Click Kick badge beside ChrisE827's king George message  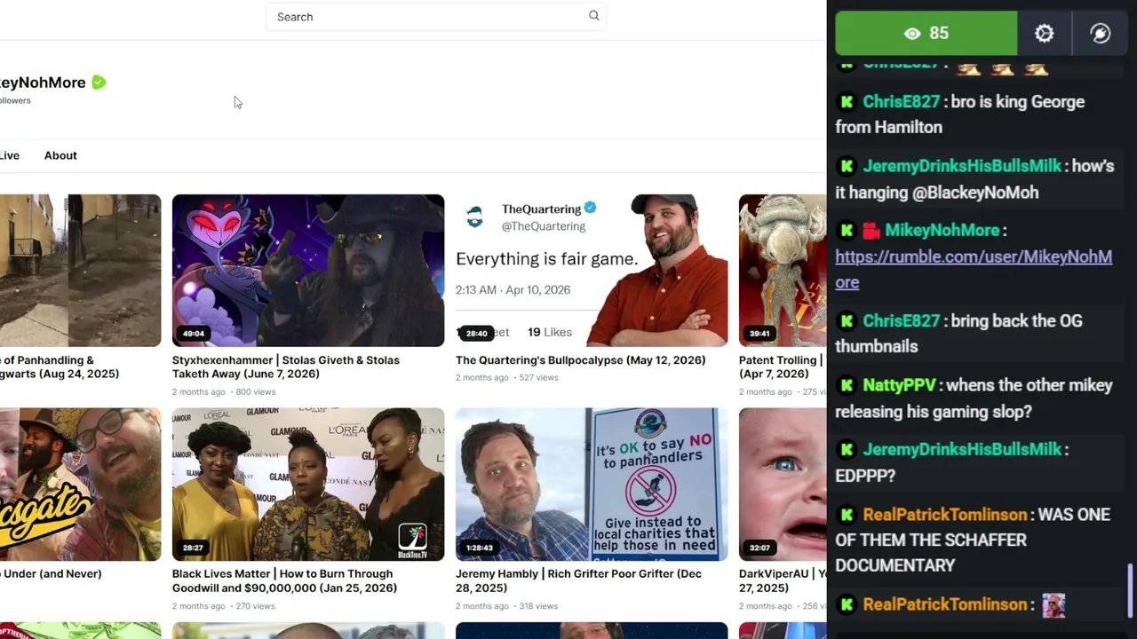[x=847, y=102]
